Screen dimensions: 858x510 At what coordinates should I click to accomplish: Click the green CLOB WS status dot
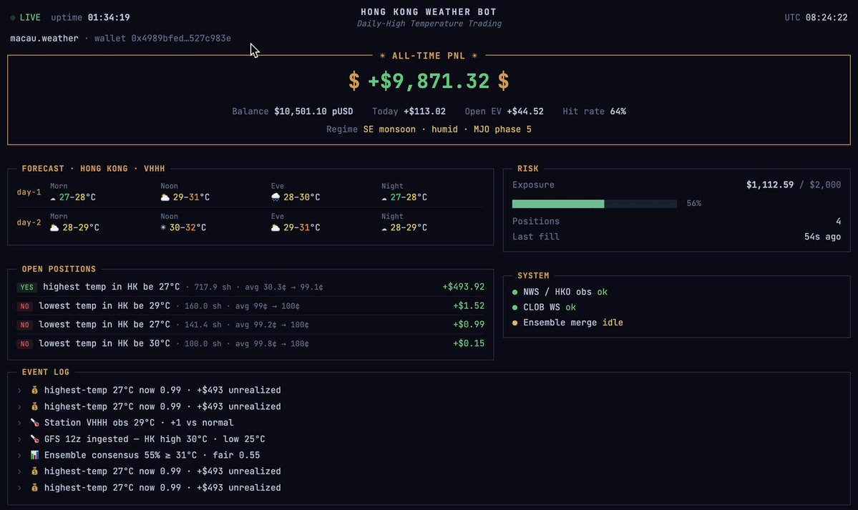(x=515, y=308)
